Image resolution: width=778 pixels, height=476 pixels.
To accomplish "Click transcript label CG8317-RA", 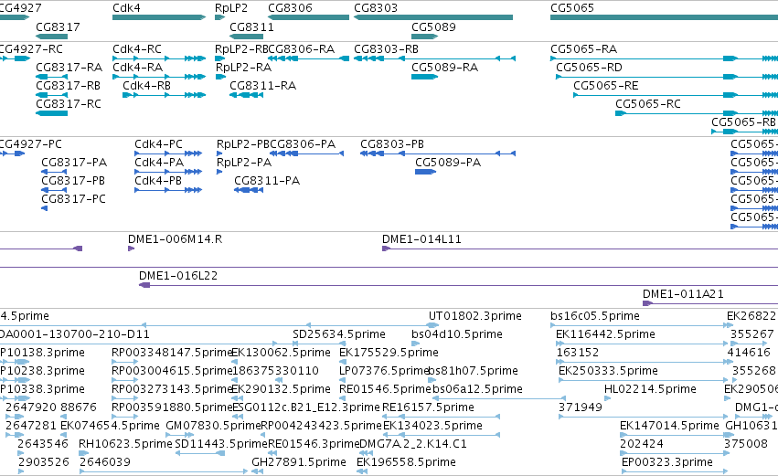I will tap(69, 68).
